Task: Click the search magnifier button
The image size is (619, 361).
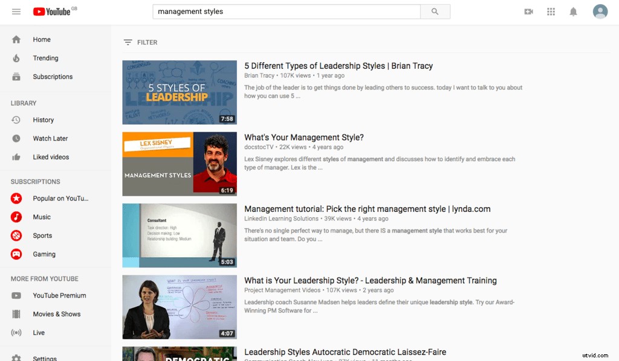Action: (435, 11)
